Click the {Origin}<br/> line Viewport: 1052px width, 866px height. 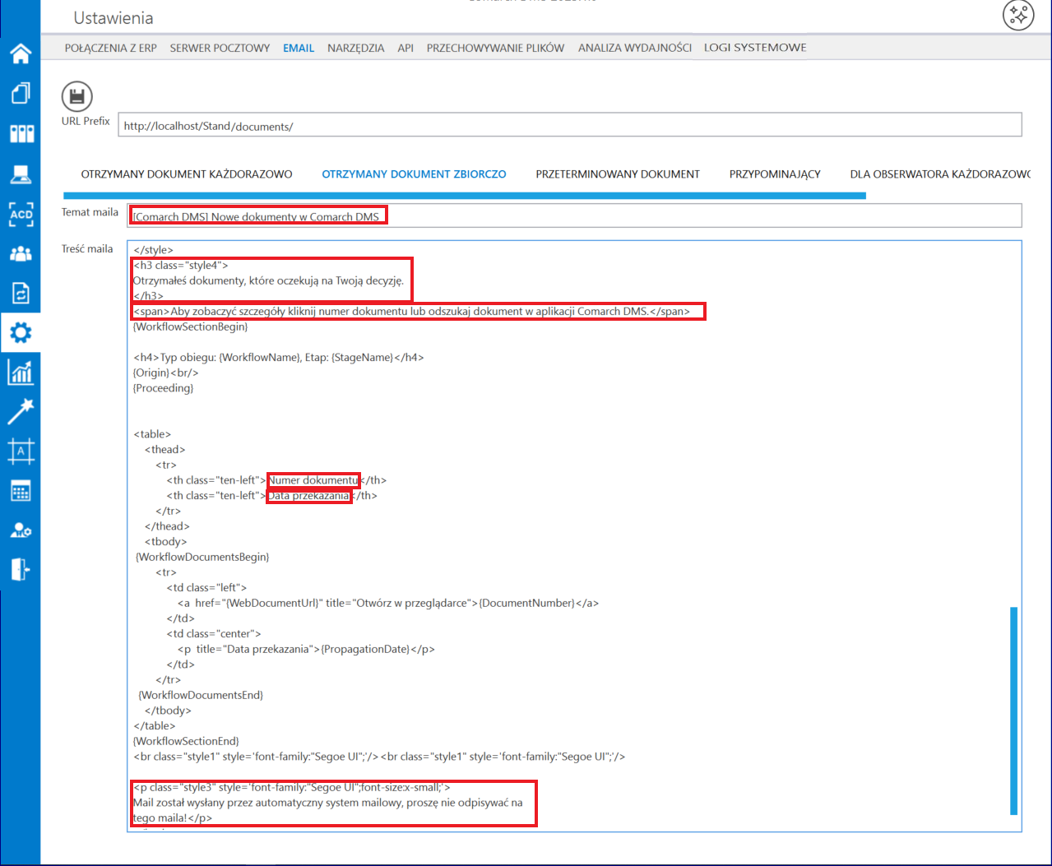click(165, 373)
